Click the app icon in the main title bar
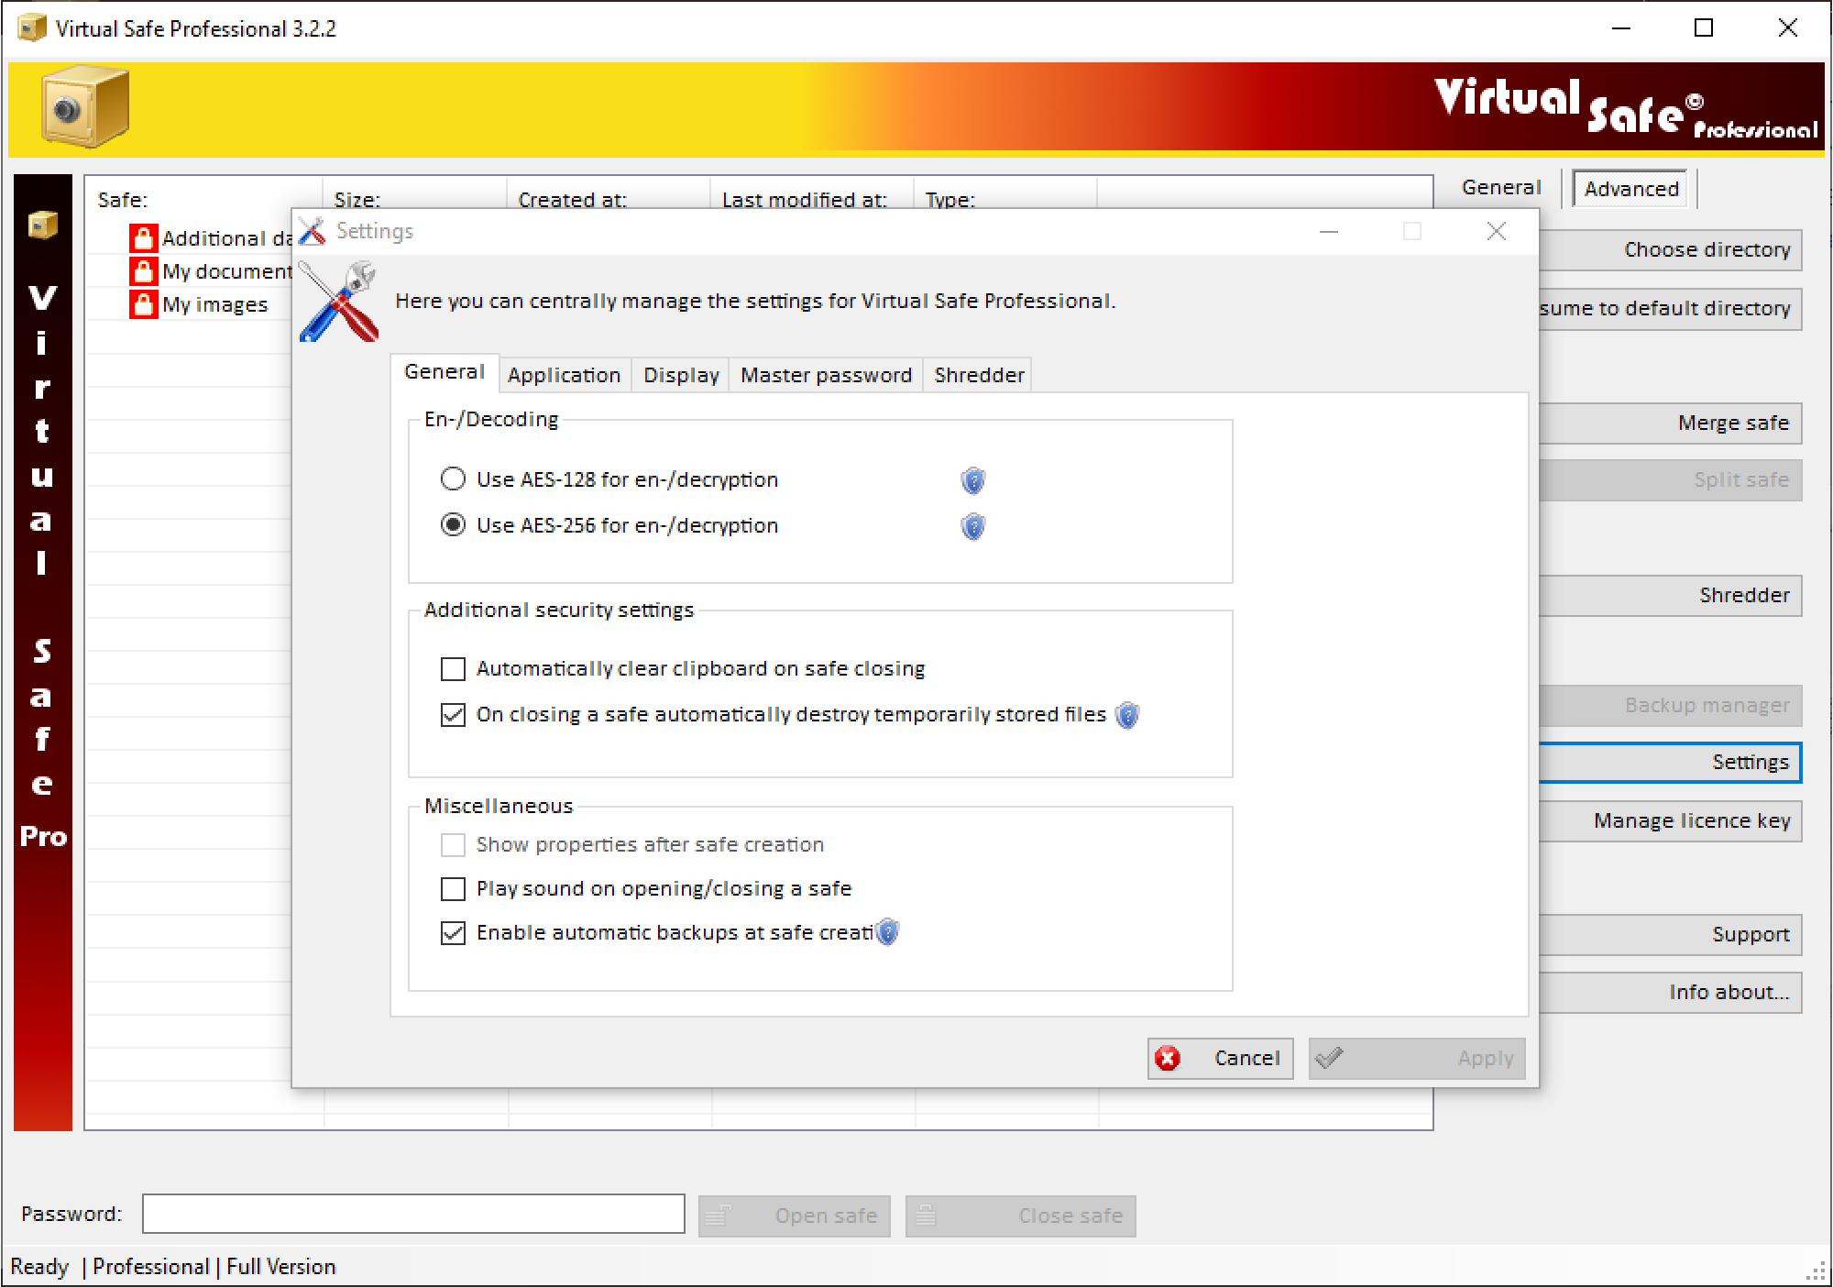The height and width of the screenshot is (1287, 1833). 31,27
